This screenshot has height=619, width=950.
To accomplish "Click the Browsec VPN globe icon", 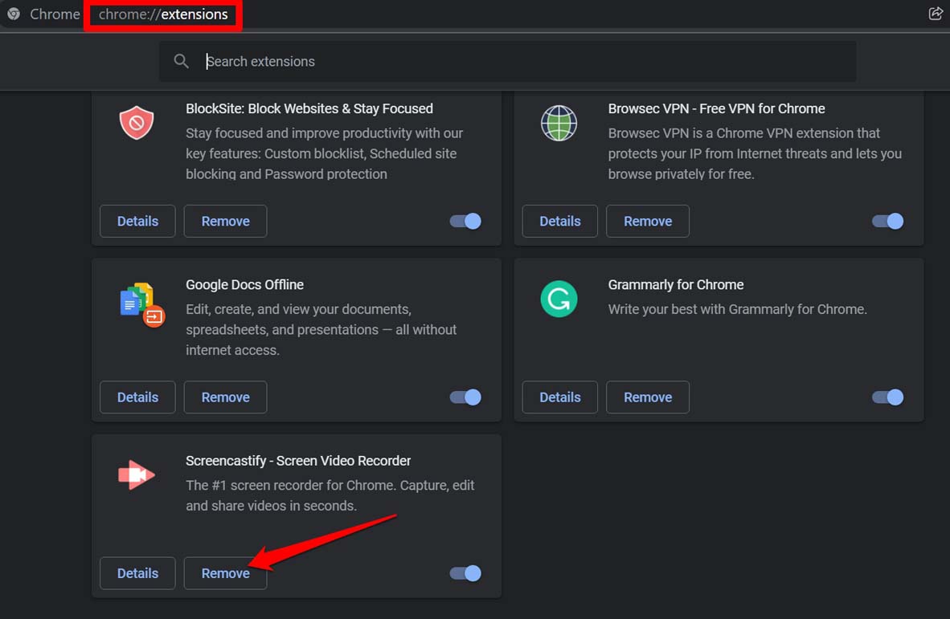I will click(x=559, y=122).
